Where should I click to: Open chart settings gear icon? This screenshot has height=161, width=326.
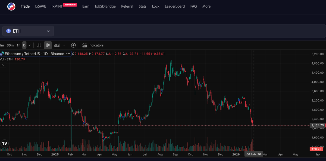(318, 154)
